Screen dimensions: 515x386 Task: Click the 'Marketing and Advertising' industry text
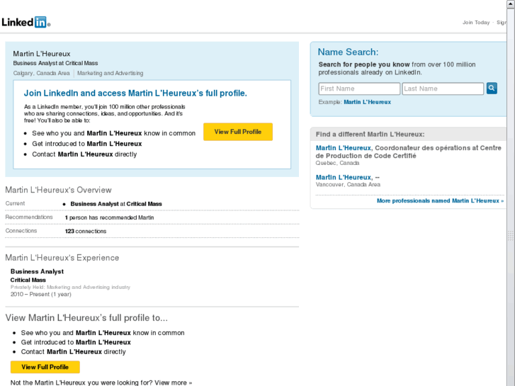tap(110, 73)
